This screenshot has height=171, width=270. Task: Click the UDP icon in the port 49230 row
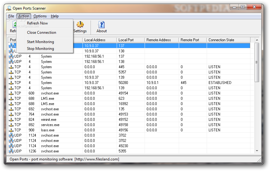coord(11,146)
